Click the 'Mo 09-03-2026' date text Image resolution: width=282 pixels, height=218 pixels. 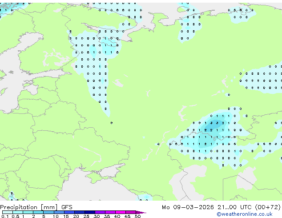click(x=188, y=207)
